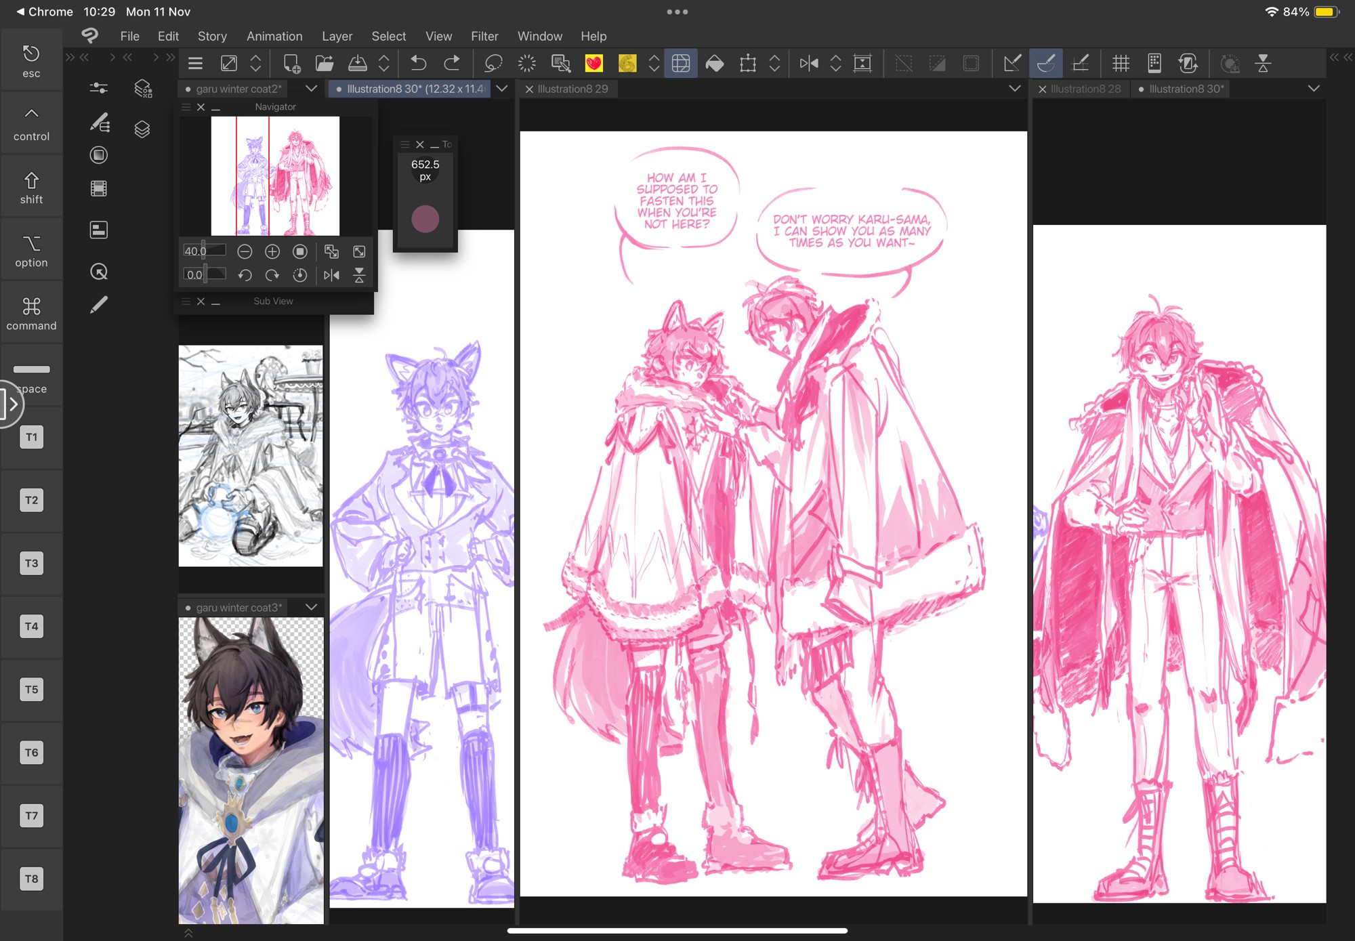This screenshot has height=941, width=1355.
Task: Tap the T1 shortcut button
Action: tap(32, 437)
